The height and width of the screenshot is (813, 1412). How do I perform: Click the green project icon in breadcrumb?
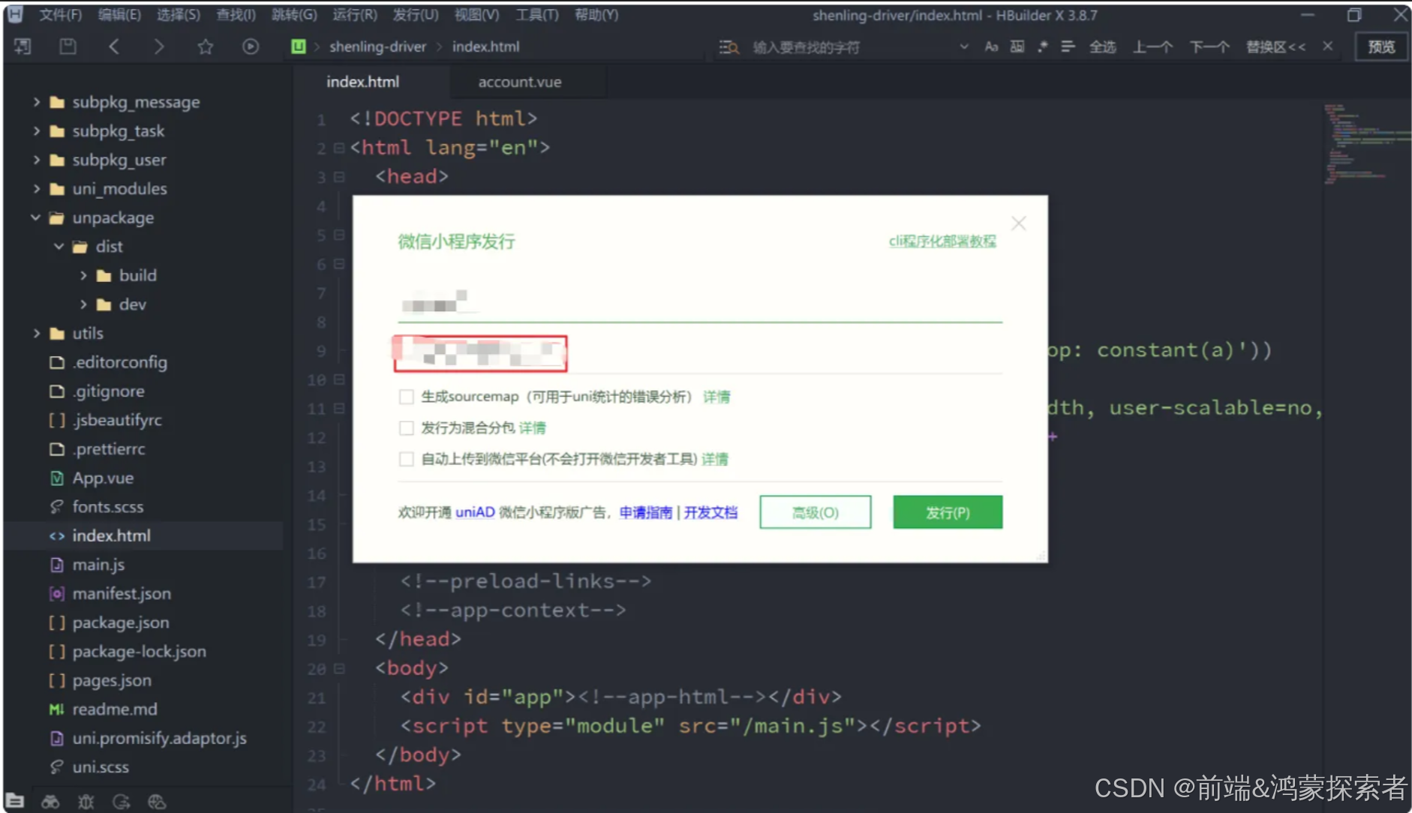pos(298,46)
